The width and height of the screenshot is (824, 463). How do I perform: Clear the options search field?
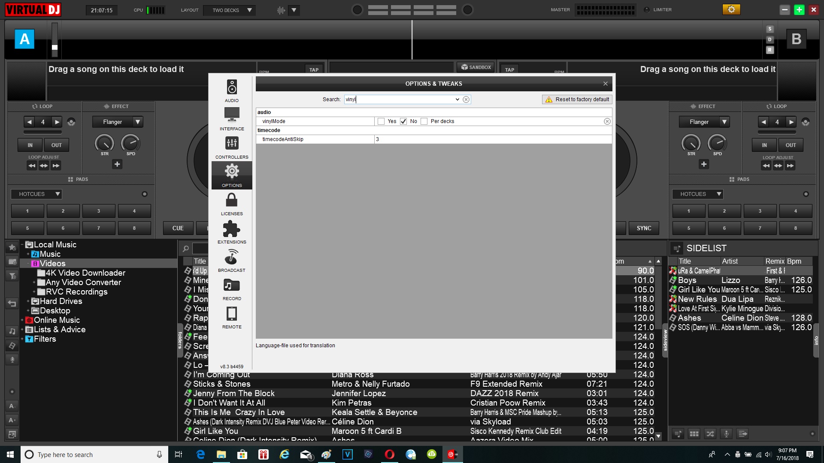click(466, 99)
